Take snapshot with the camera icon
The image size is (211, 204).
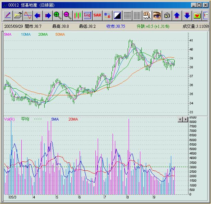pyautogui.click(x=167, y=15)
